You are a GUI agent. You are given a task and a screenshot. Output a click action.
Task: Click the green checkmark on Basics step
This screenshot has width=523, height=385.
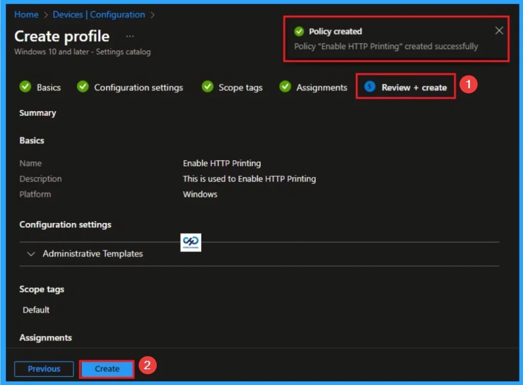[25, 87]
